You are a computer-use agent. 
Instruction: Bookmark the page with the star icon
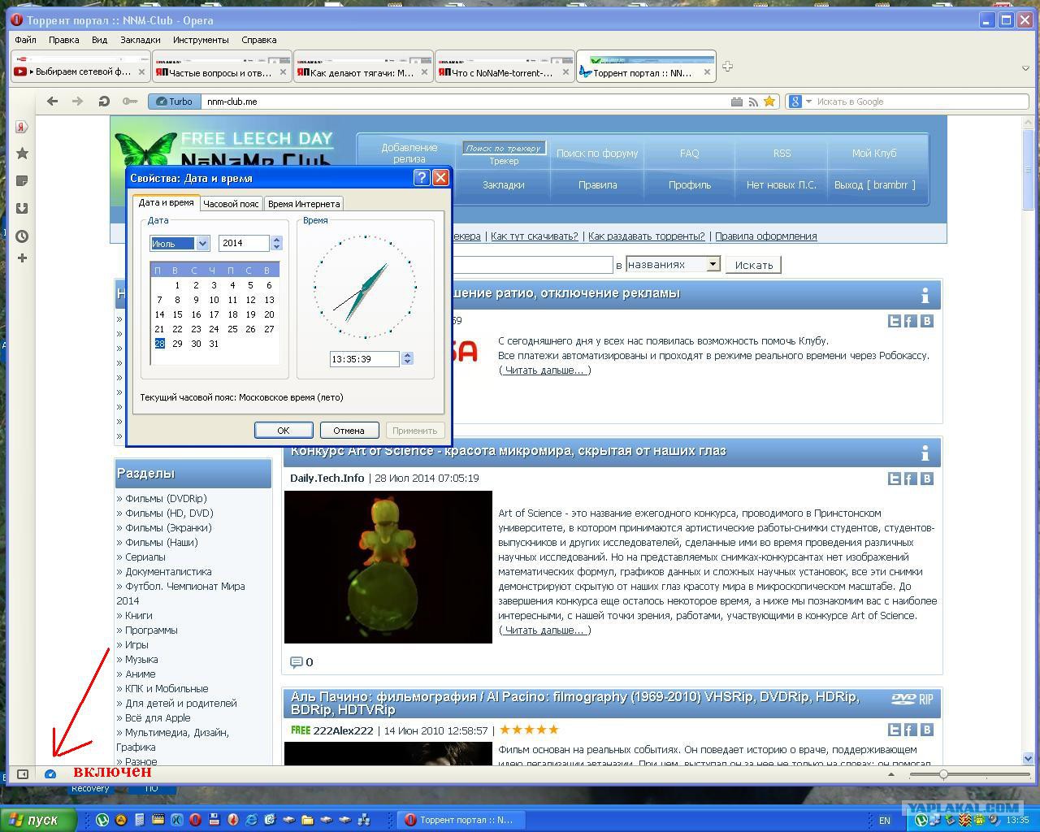click(x=769, y=102)
